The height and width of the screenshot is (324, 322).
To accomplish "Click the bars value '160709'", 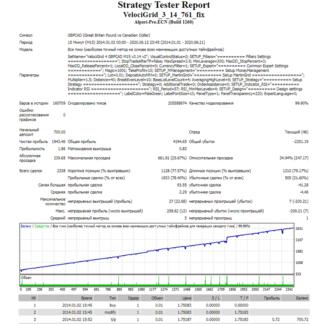I will tap(59, 103).
